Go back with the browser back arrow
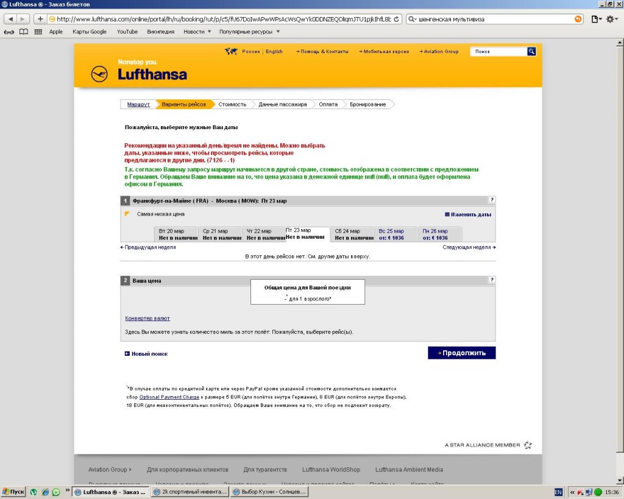 click(11, 19)
